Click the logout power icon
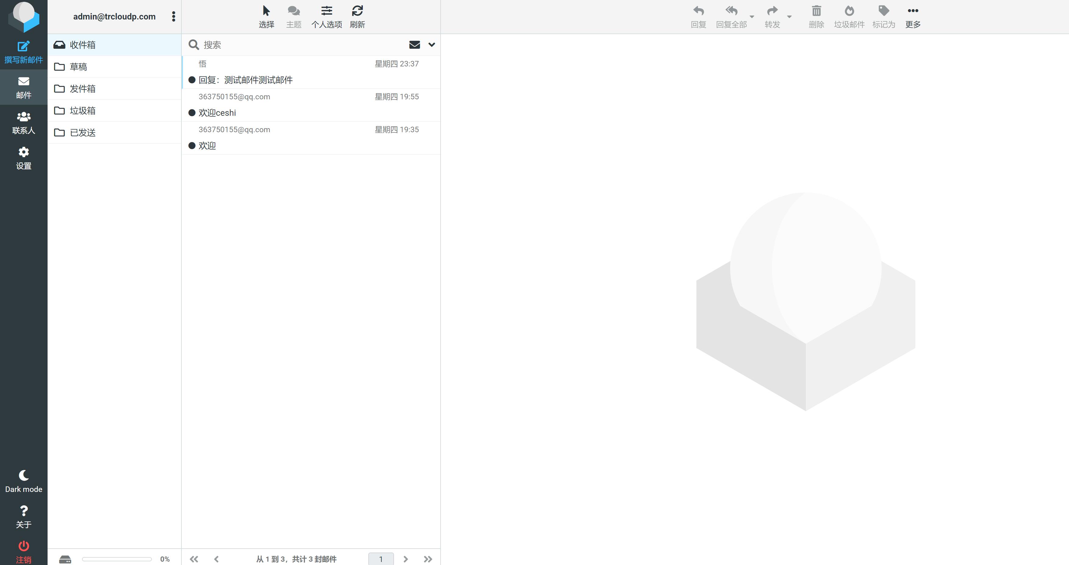This screenshot has height=565, width=1069. coord(24,546)
